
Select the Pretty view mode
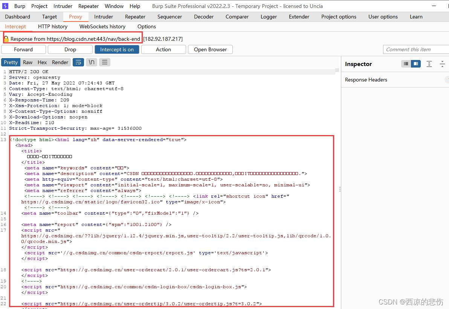tap(11, 62)
